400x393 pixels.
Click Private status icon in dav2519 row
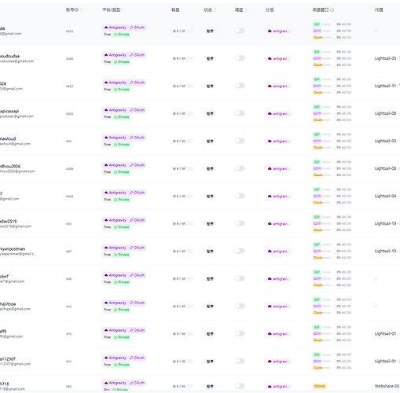pos(116,227)
